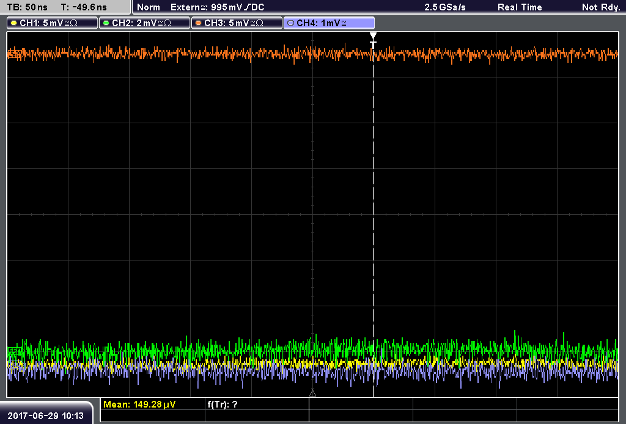Click the CH4 indicator circle
This screenshot has width=626, height=424.
(290, 23)
